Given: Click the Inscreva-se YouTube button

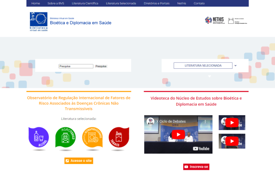Looking at the screenshot, I should pos(196,167).
